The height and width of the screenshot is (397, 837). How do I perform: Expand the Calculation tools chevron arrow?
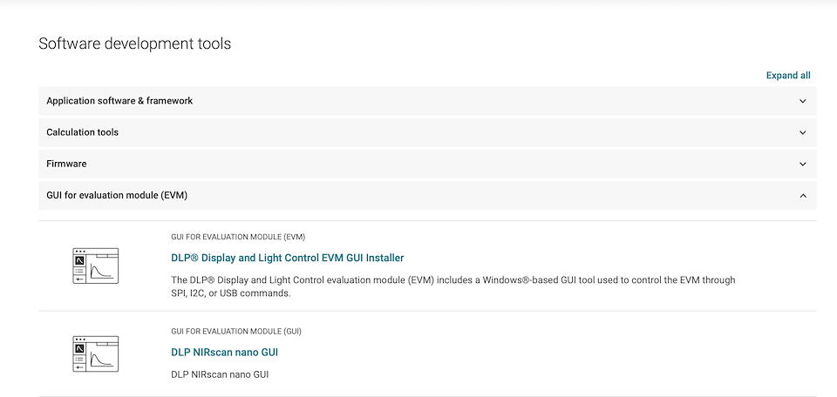[x=803, y=132]
